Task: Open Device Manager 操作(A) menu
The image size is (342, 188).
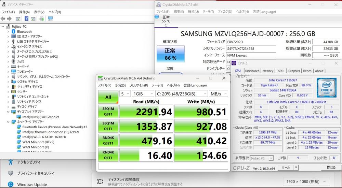Action: tap(24, 12)
